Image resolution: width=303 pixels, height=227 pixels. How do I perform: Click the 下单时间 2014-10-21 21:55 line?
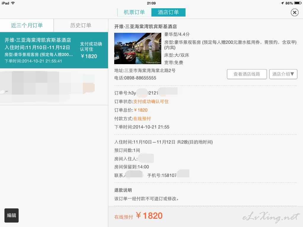[142, 127]
